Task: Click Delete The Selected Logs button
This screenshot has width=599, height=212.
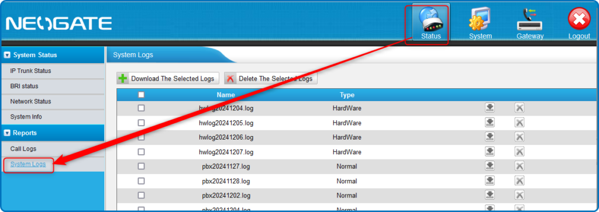Action: click(271, 78)
